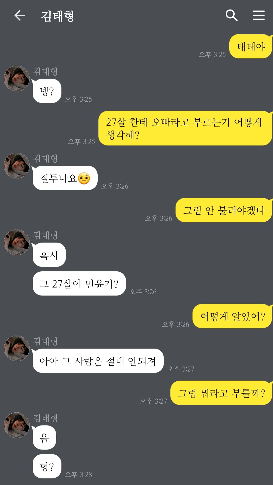Tap the profile photo beside 혹시 message
The width and height of the screenshot is (273, 485).
pyautogui.click(x=17, y=242)
